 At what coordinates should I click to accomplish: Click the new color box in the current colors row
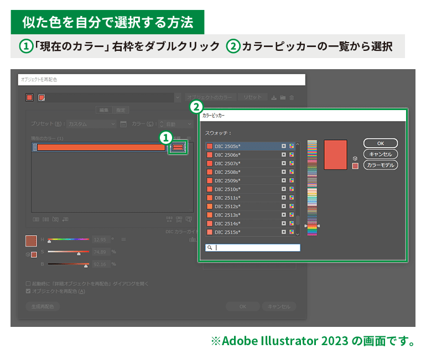[178, 147]
